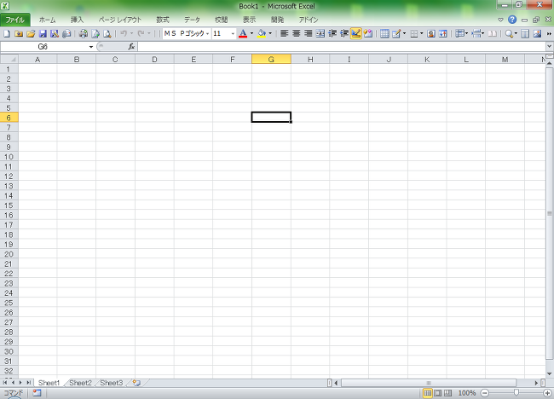Toggle align right formatting
The image size is (554, 399).
click(308, 33)
